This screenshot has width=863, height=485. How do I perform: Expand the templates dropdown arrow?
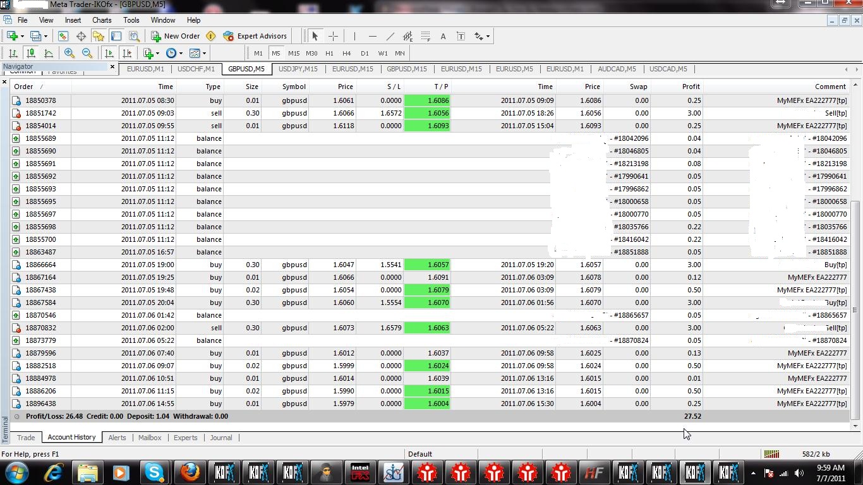[x=204, y=53]
